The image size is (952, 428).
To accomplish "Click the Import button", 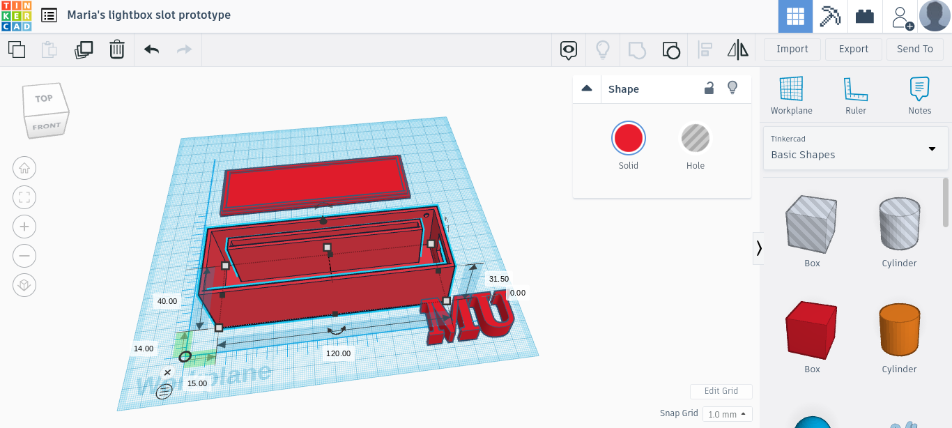I will tap(792, 49).
